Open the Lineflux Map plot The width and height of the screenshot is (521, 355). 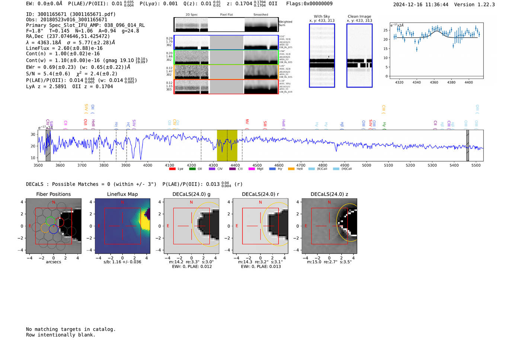122,226
